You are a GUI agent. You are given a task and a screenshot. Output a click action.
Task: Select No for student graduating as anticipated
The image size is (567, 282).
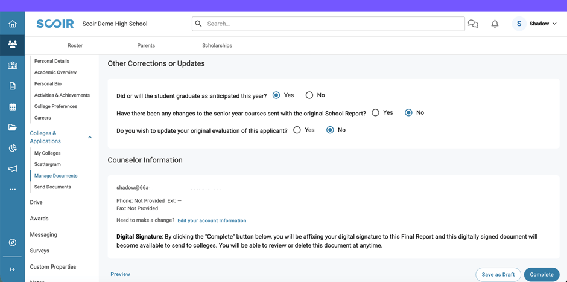pyautogui.click(x=309, y=95)
